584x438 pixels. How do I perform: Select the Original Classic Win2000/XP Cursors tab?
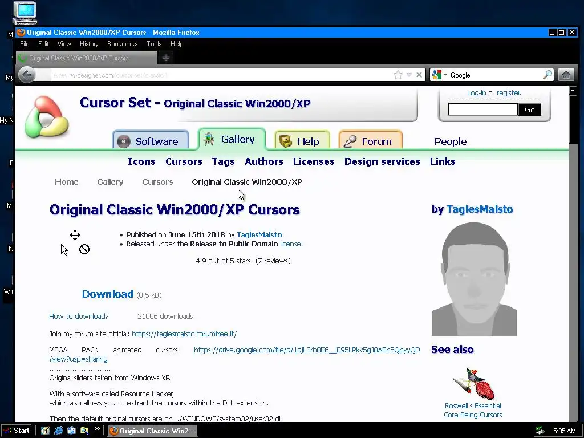pyautogui.click(x=87, y=58)
